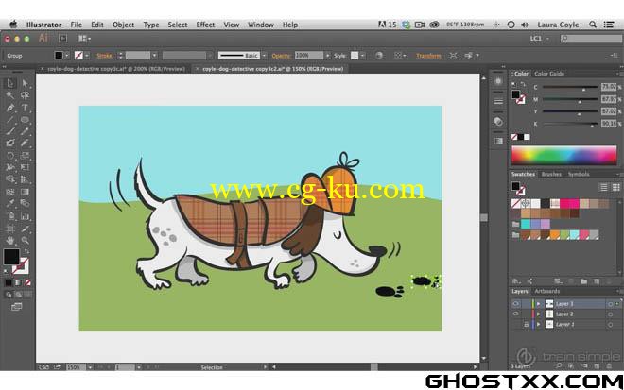This screenshot has height=390, width=624.
Task: Click the opacity 100% input field
Action: (x=309, y=56)
